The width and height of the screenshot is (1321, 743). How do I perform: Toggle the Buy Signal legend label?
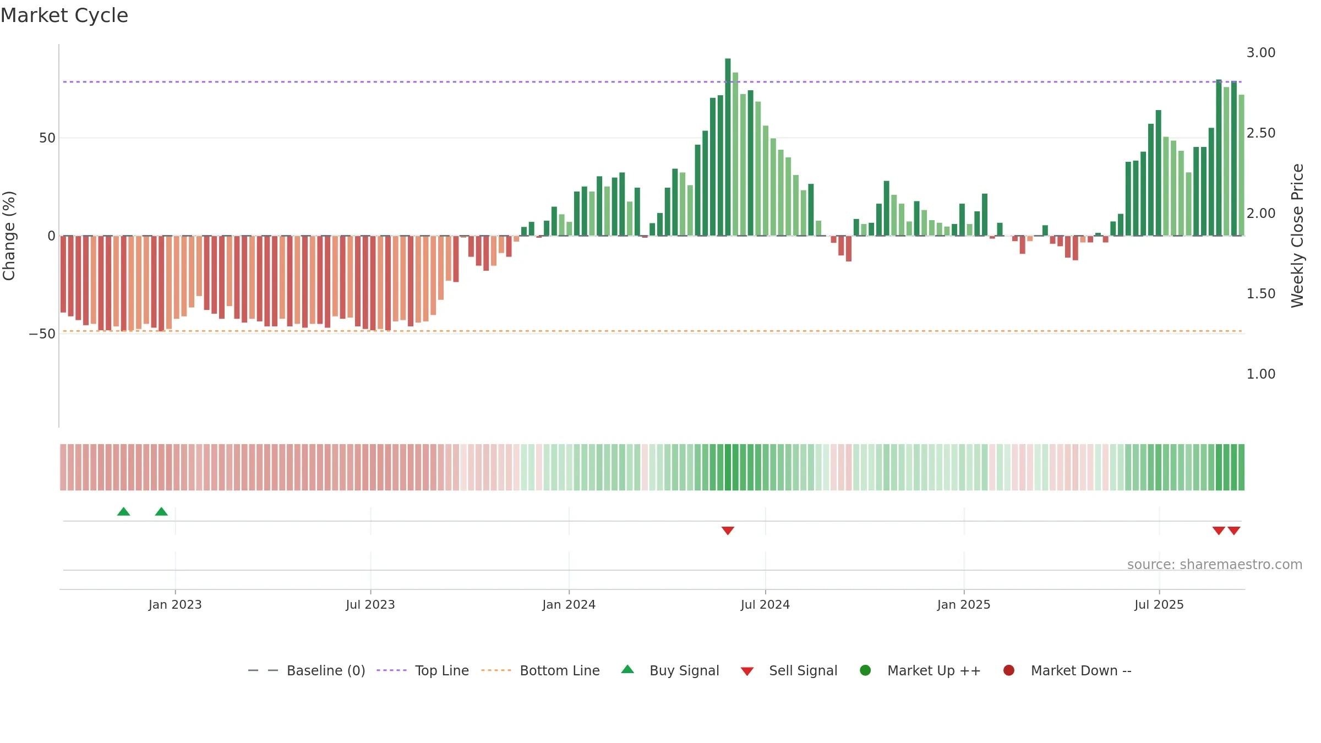[684, 671]
